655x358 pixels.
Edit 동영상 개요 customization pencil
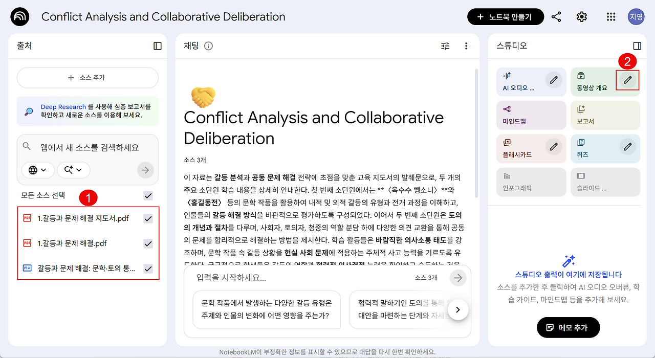(x=627, y=80)
